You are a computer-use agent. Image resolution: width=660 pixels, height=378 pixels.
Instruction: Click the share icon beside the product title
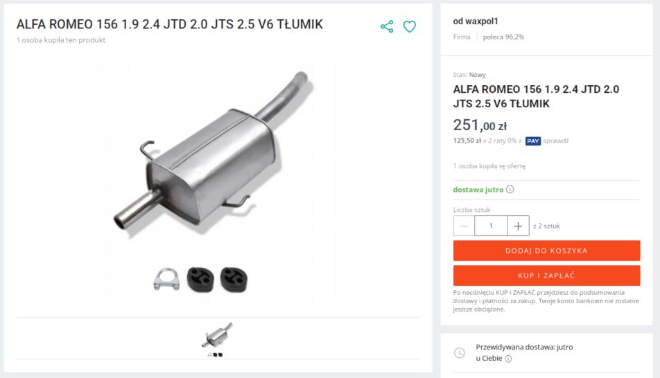(387, 26)
